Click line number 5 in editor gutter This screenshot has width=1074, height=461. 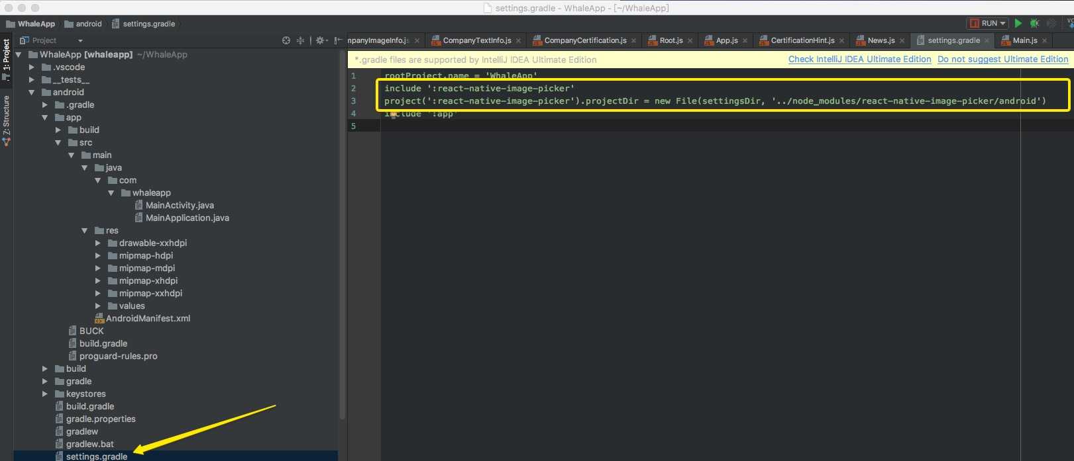tap(353, 126)
